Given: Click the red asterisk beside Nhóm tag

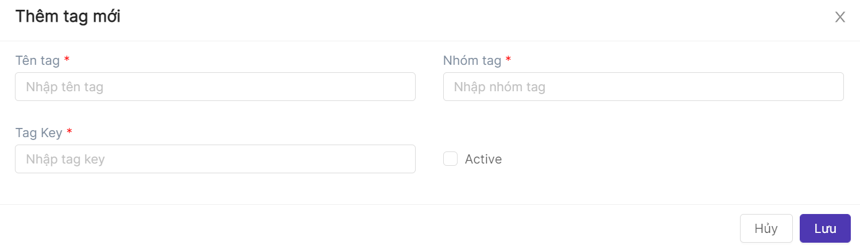Looking at the screenshot, I should (x=508, y=60).
